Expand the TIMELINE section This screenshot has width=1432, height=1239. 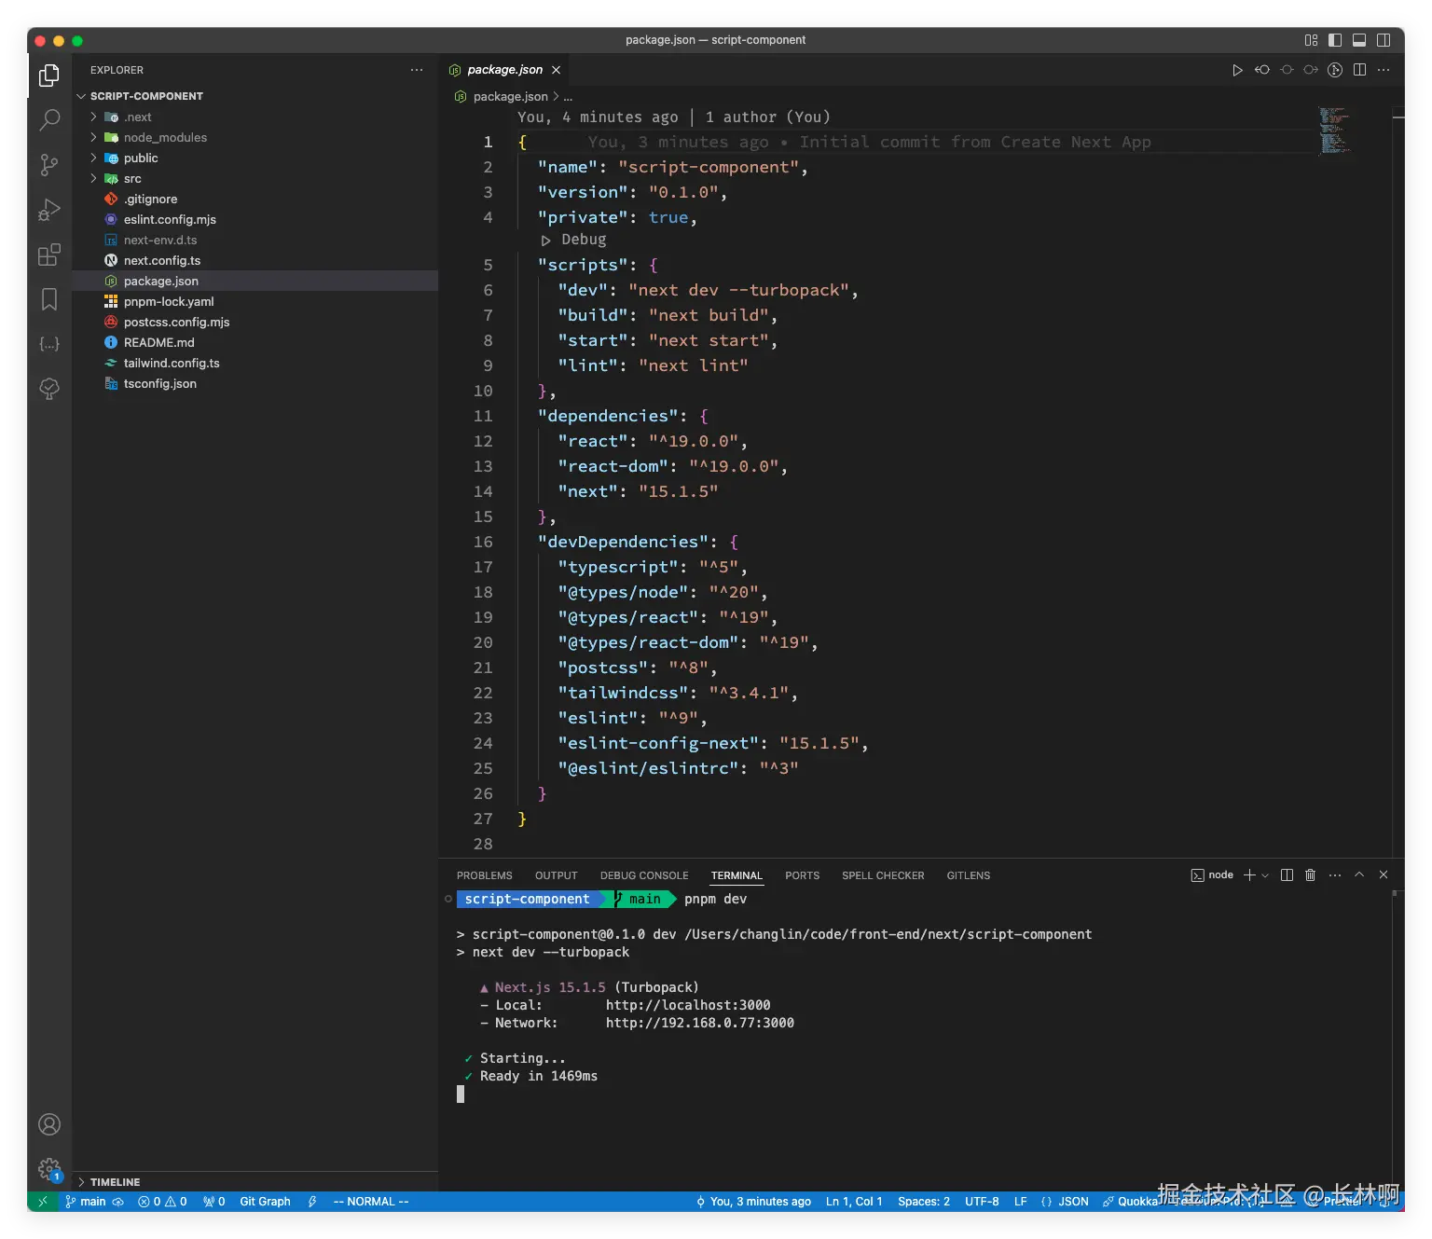pyautogui.click(x=115, y=1182)
